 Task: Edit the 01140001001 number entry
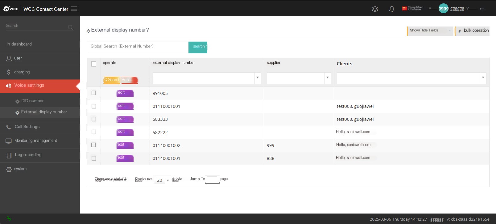(x=125, y=158)
